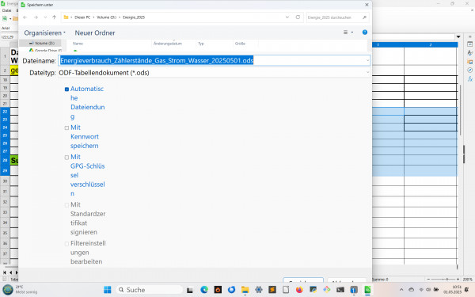Open Functions deck in Calc sidebar
The height and width of the screenshot is (297, 475).
469,78
